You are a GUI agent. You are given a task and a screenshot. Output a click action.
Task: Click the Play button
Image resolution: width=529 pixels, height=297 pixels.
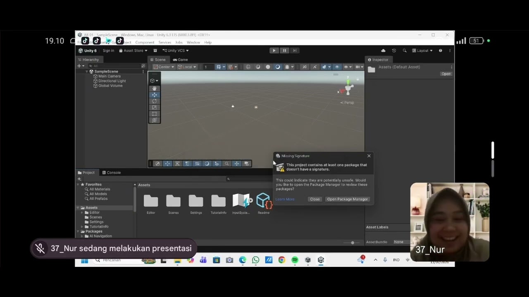coord(274,50)
